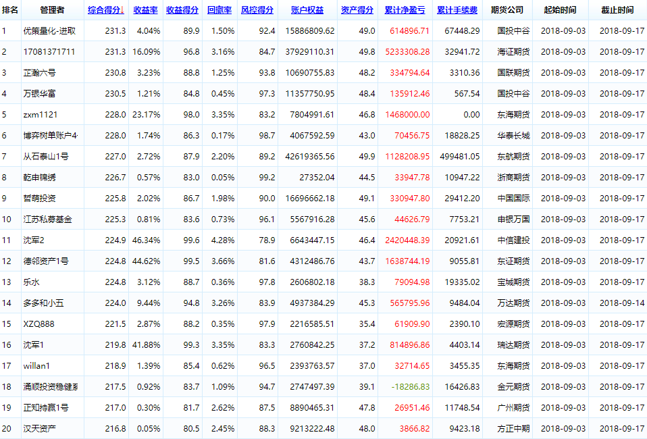This screenshot has width=647, height=439.
Task: Click futures company 浙商期货
Action: tap(513, 178)
